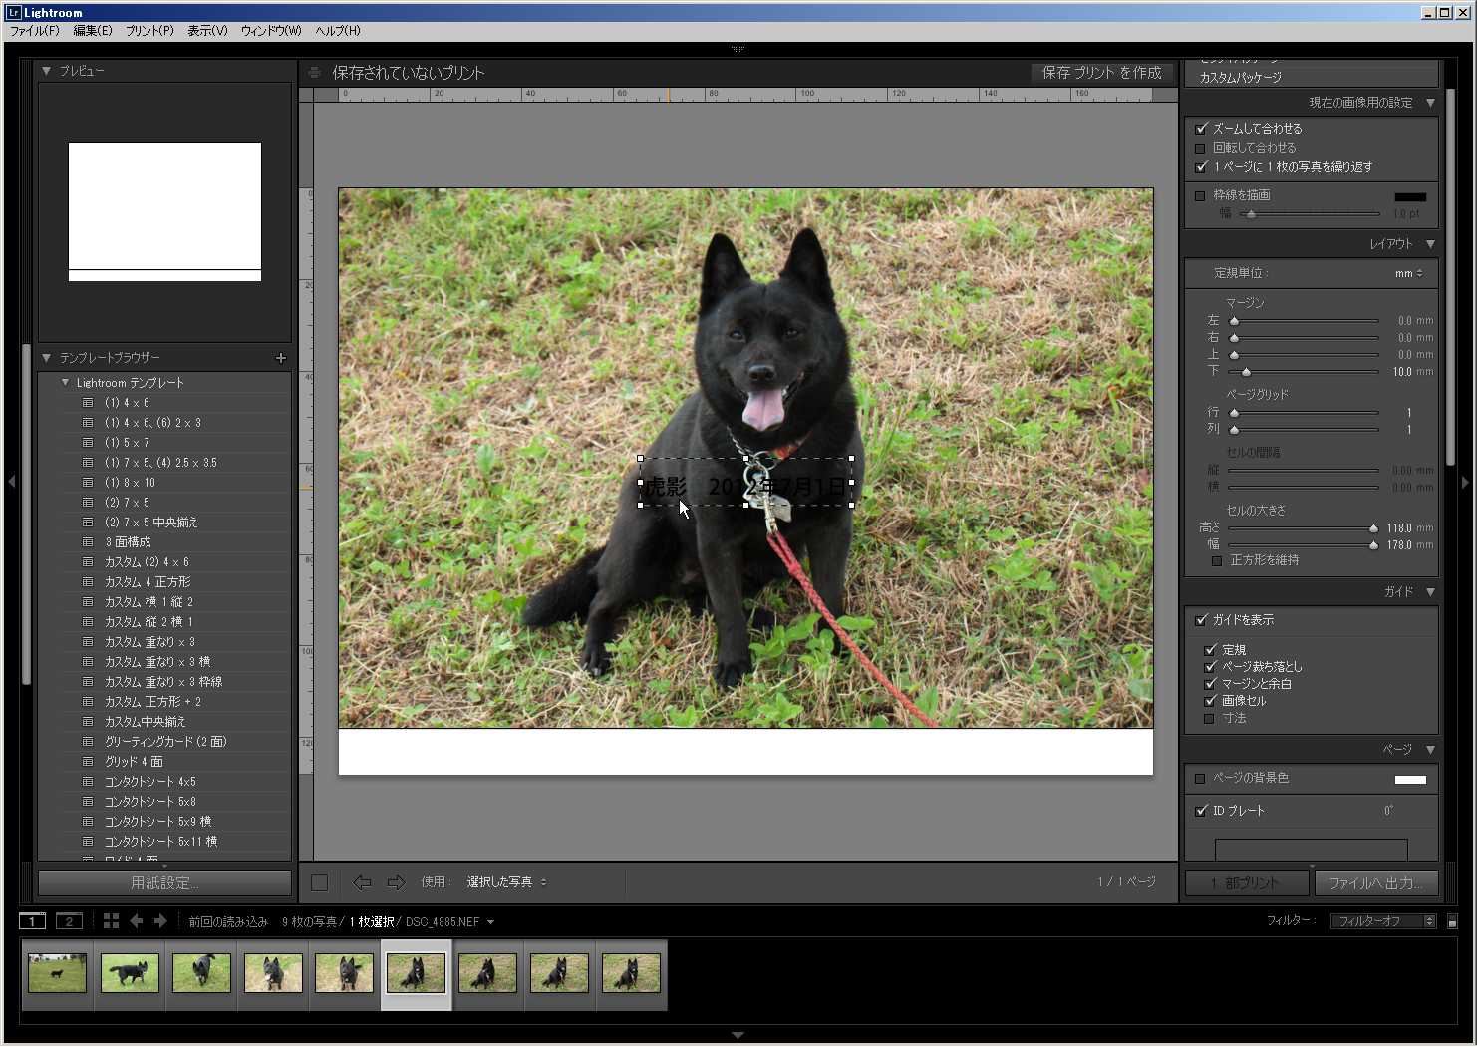The height and width of the screenshot is (1047, 1477).
Task: Click the 用紙設定... button
Action: click(164, 883)
